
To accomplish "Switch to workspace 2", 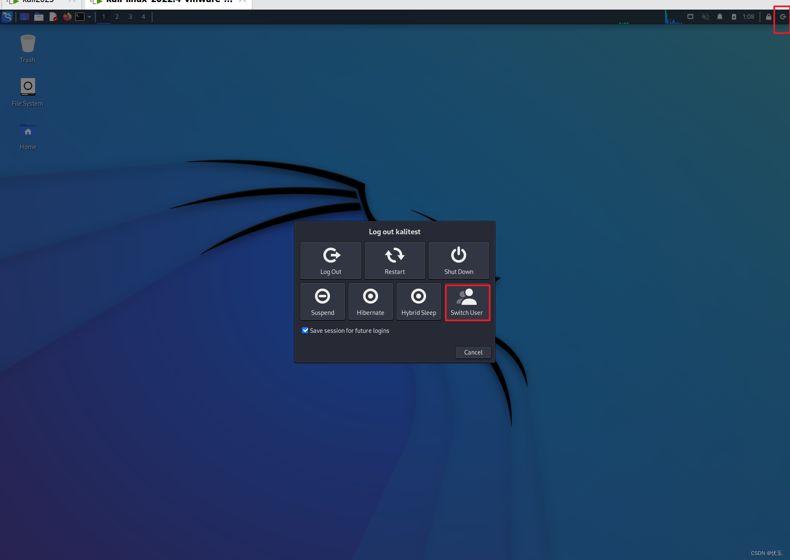I will 117,17.
